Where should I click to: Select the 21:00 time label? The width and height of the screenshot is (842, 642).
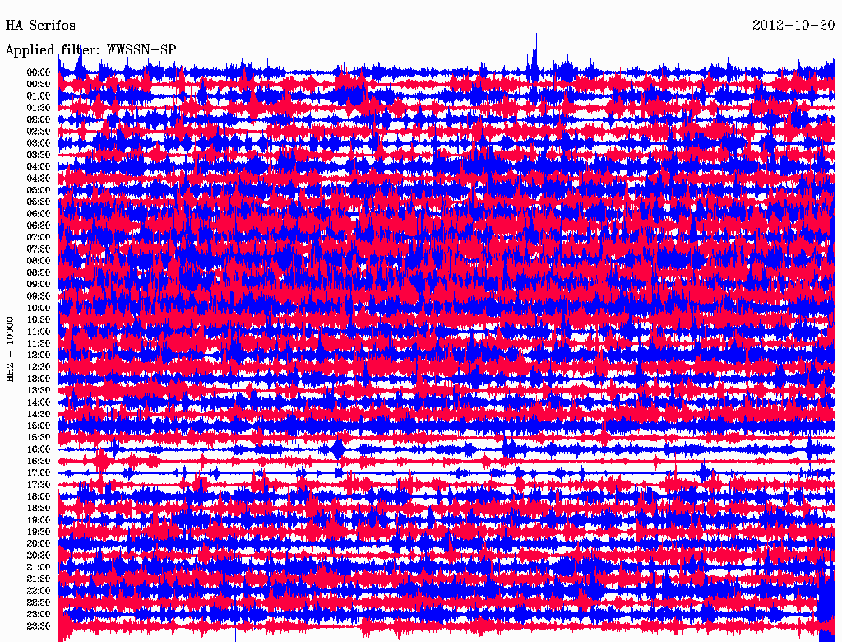(39, 567)
